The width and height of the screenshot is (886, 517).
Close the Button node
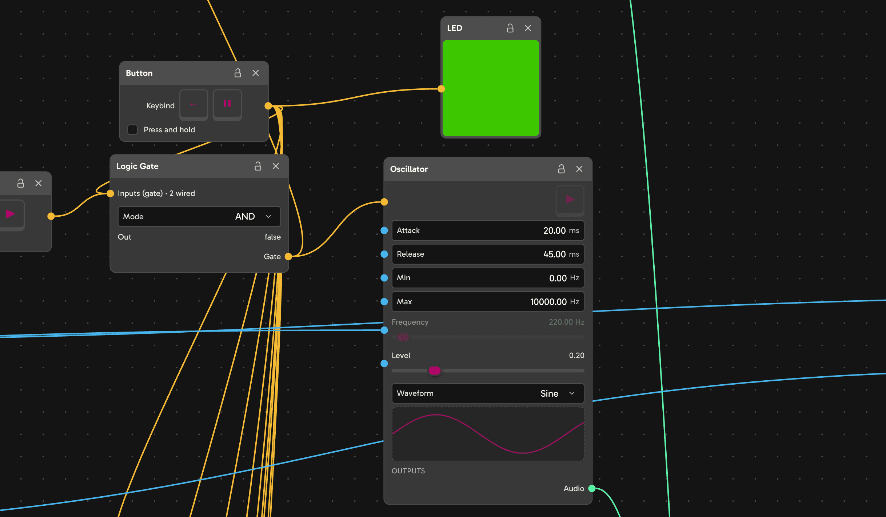[x=256, y=73]
